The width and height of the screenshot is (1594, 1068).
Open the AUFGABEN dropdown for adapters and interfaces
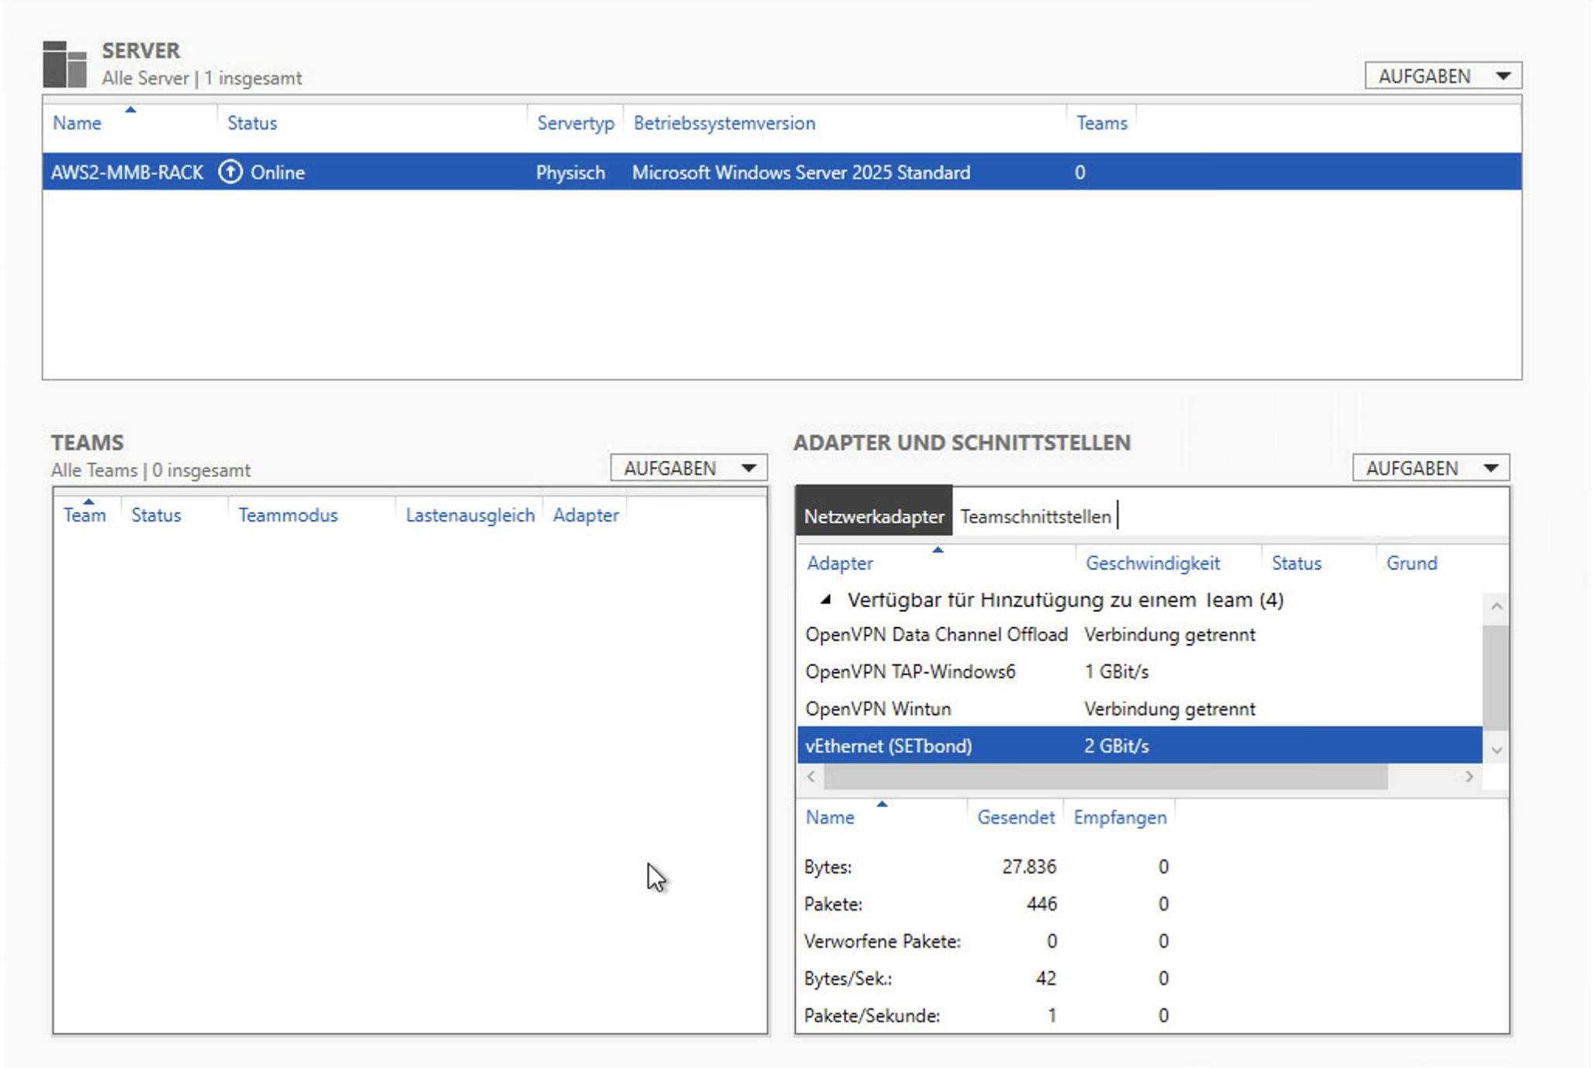pos(1430,468)
